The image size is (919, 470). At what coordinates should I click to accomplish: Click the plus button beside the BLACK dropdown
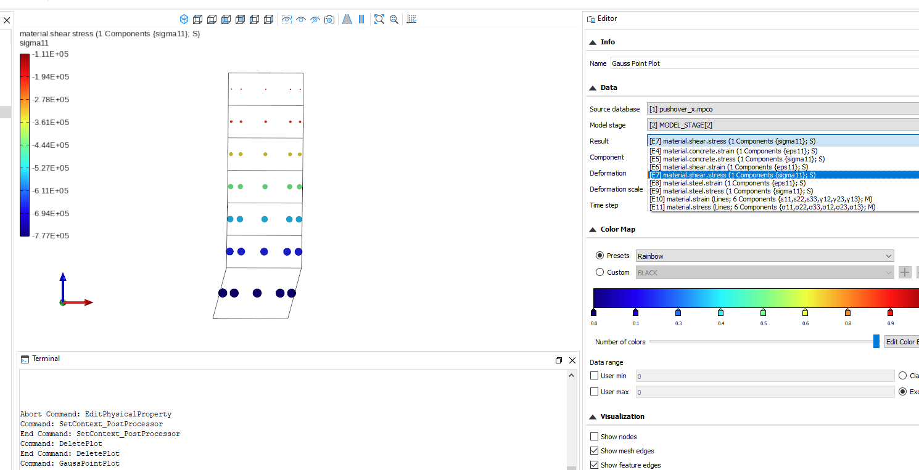coord(905,272)
